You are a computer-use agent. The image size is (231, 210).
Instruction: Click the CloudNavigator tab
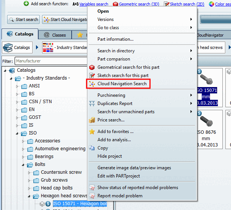(210, 35)
